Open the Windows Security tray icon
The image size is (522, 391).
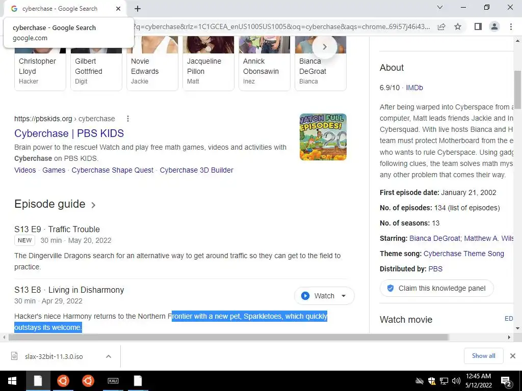[432, 381]
